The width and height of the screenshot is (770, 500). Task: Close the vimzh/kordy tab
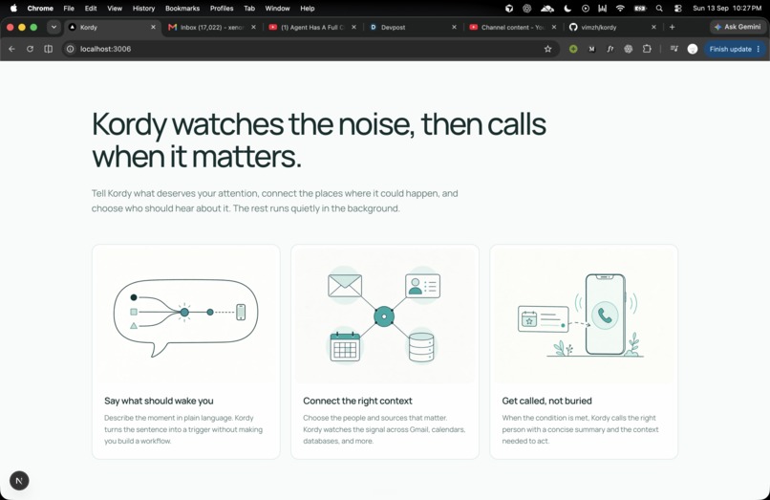point(653,27)
